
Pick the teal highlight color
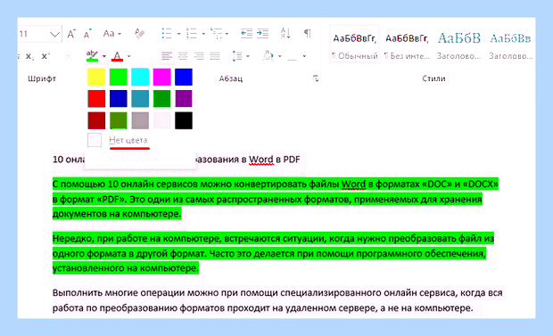click(x=140, y=99)
